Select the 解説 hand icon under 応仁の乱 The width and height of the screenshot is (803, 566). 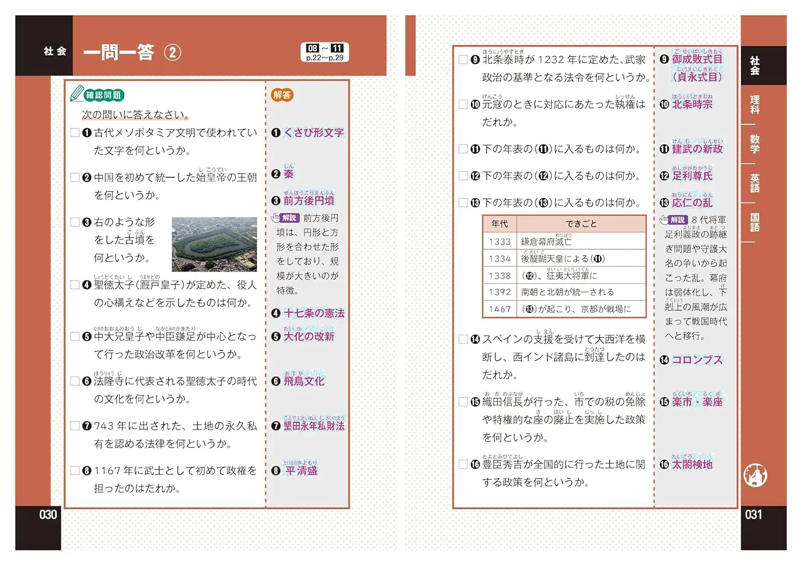tap(664, 219)
